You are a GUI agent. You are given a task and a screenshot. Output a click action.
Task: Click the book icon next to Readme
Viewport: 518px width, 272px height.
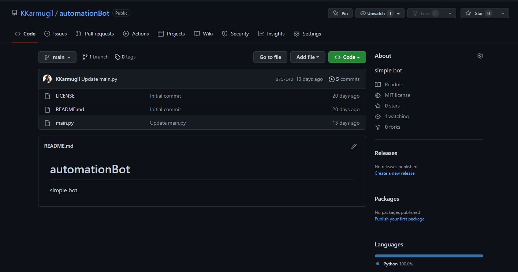pos(378,84)
